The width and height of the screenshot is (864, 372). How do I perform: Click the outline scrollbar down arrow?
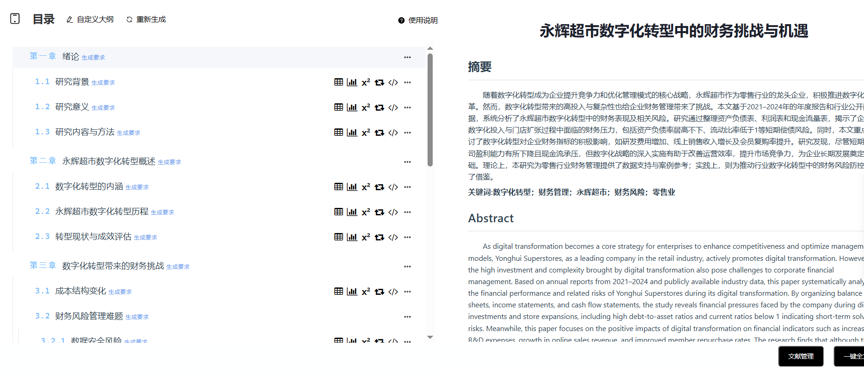(430, 337)
